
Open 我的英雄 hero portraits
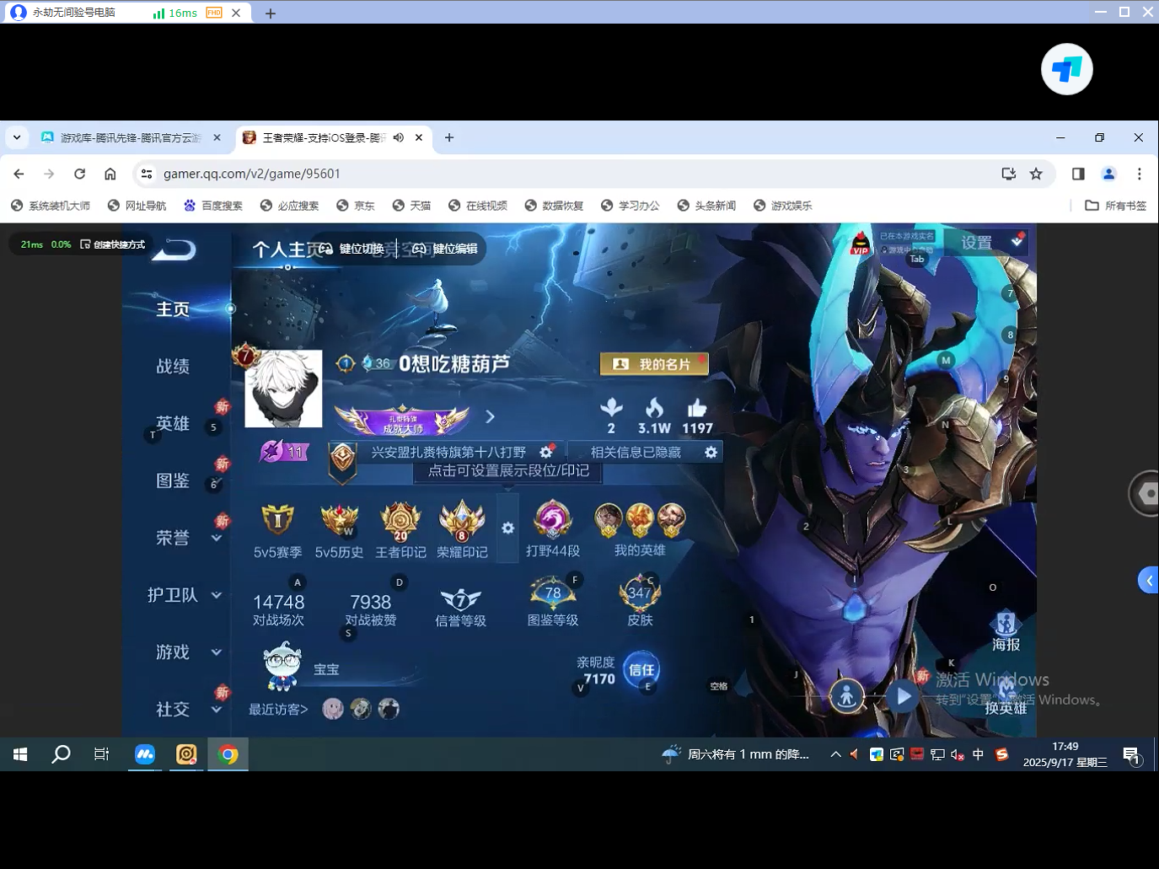640,529
